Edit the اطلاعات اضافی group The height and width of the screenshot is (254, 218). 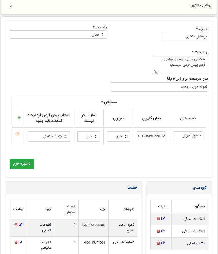163,219
